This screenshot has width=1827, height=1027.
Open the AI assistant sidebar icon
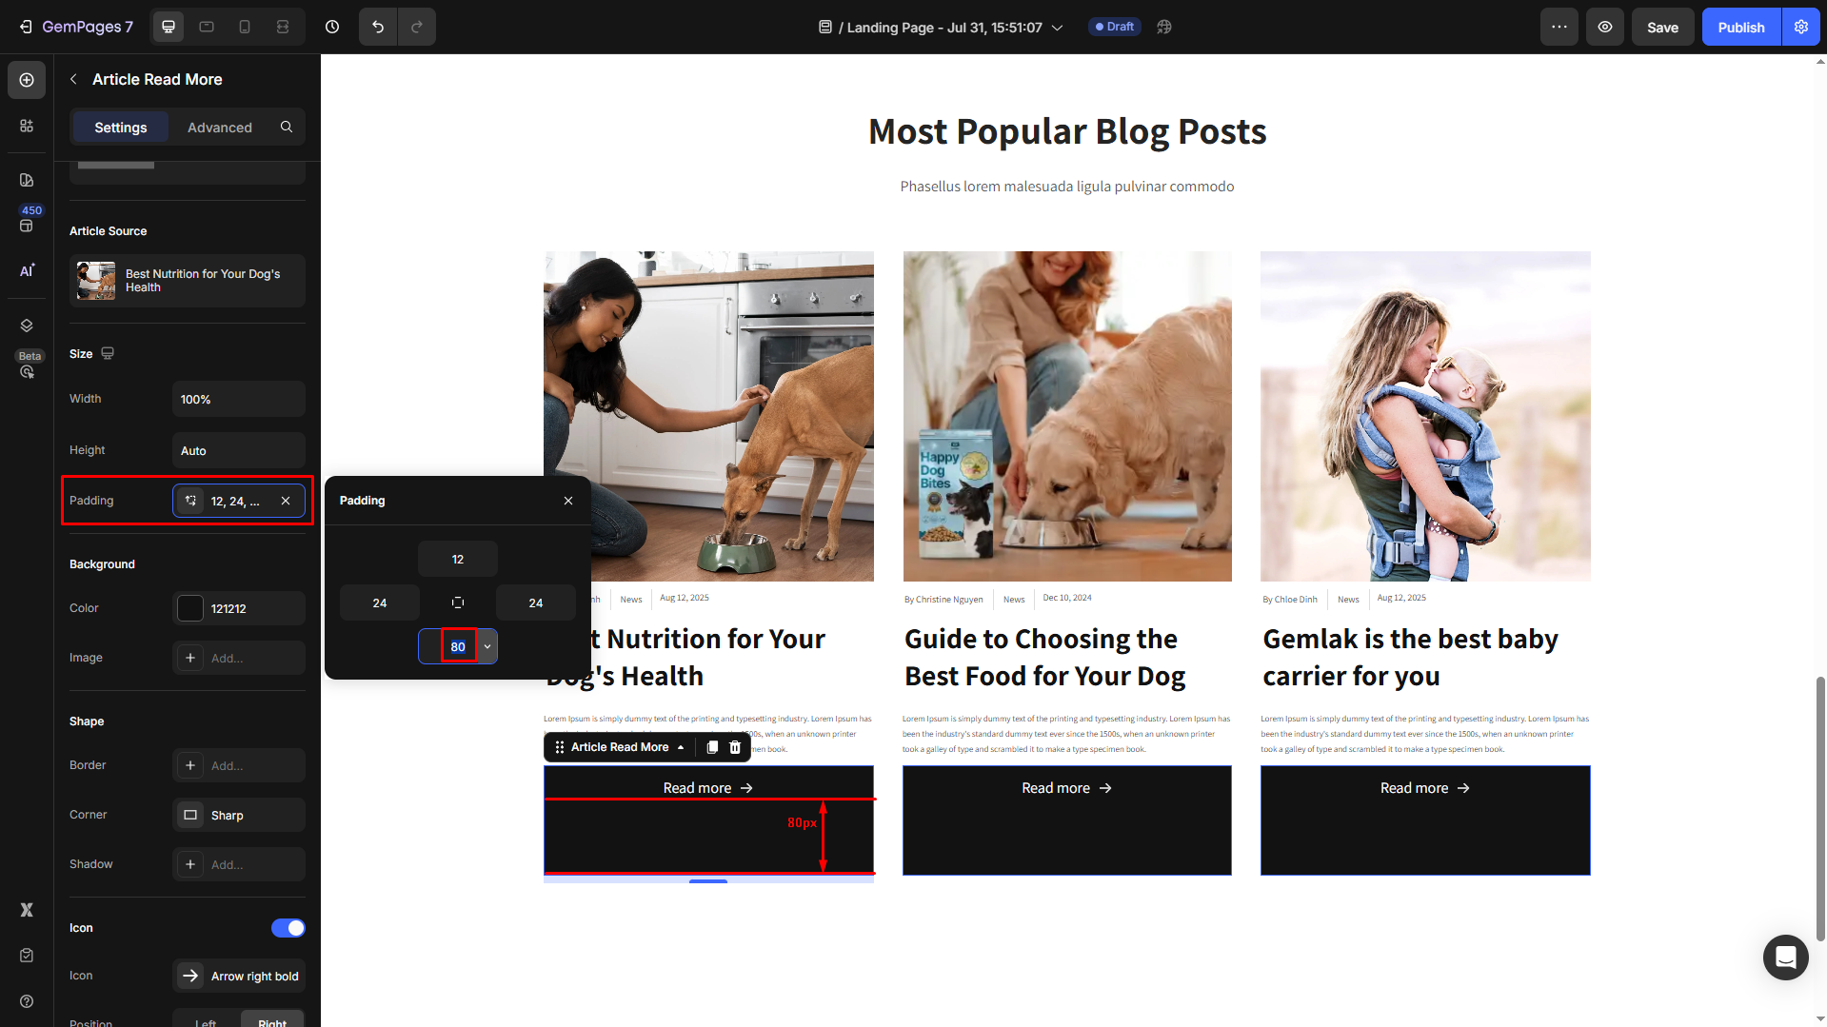[27, 270]
